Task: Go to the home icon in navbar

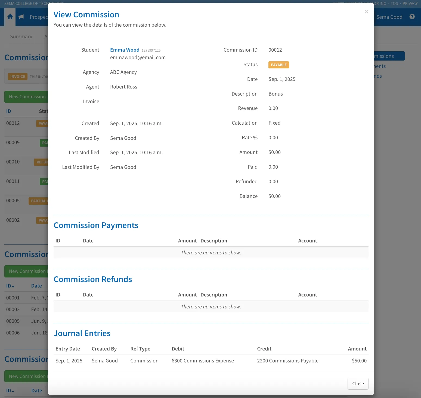Action: click(10, 17)
